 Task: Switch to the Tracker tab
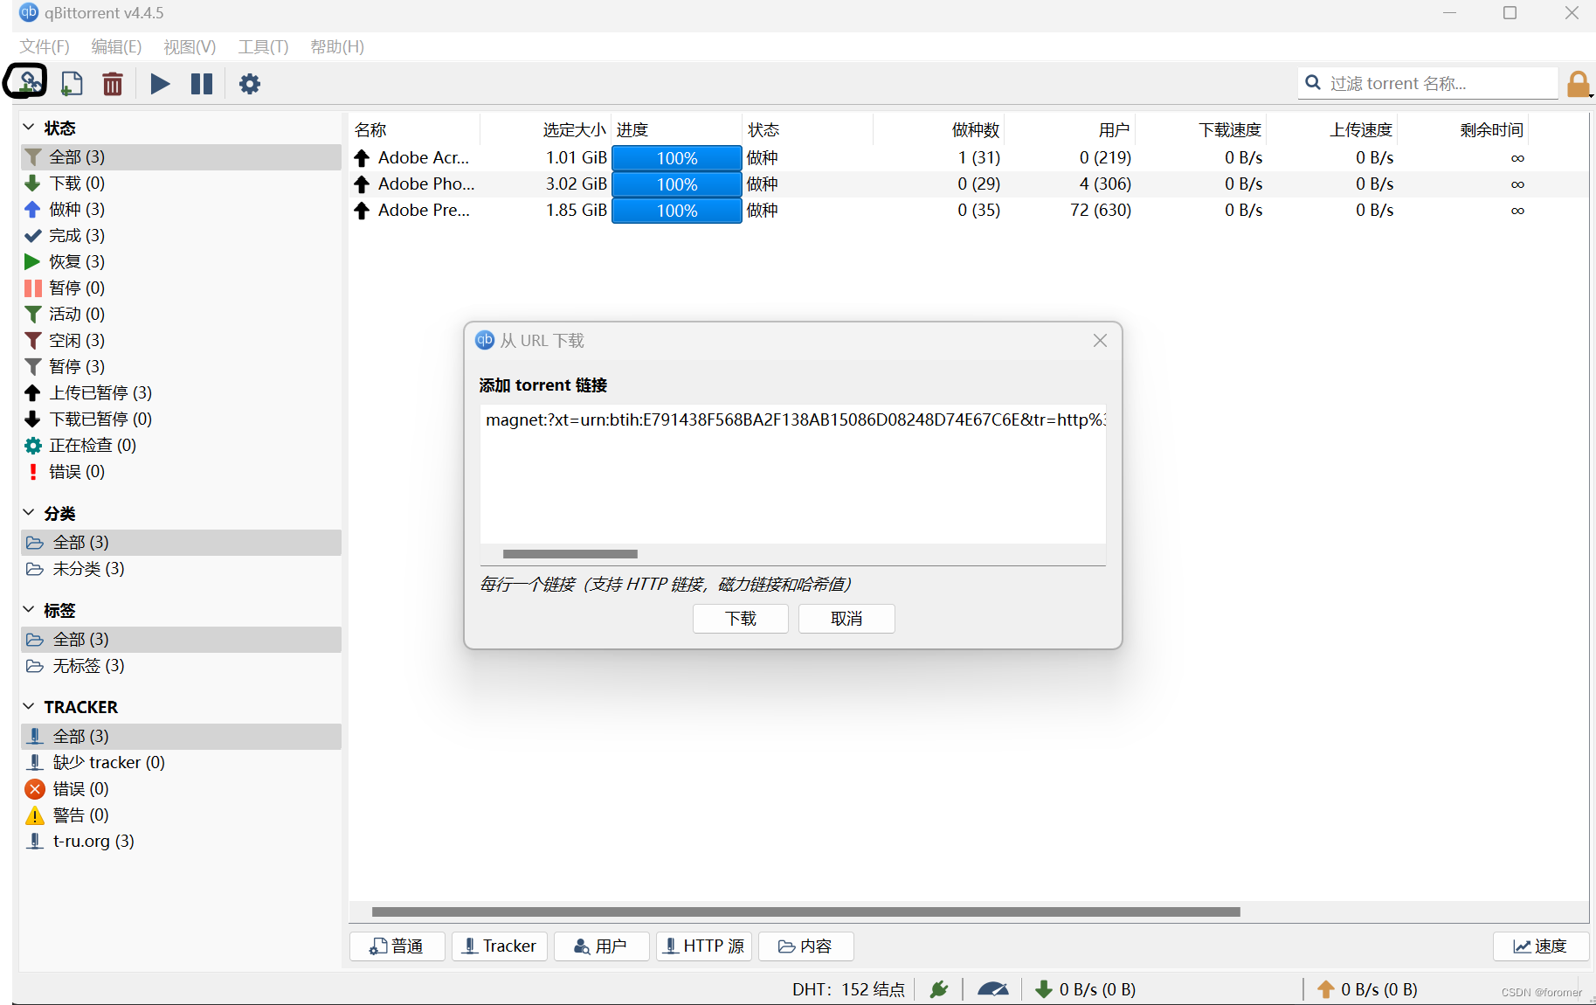tap(499, 946)
